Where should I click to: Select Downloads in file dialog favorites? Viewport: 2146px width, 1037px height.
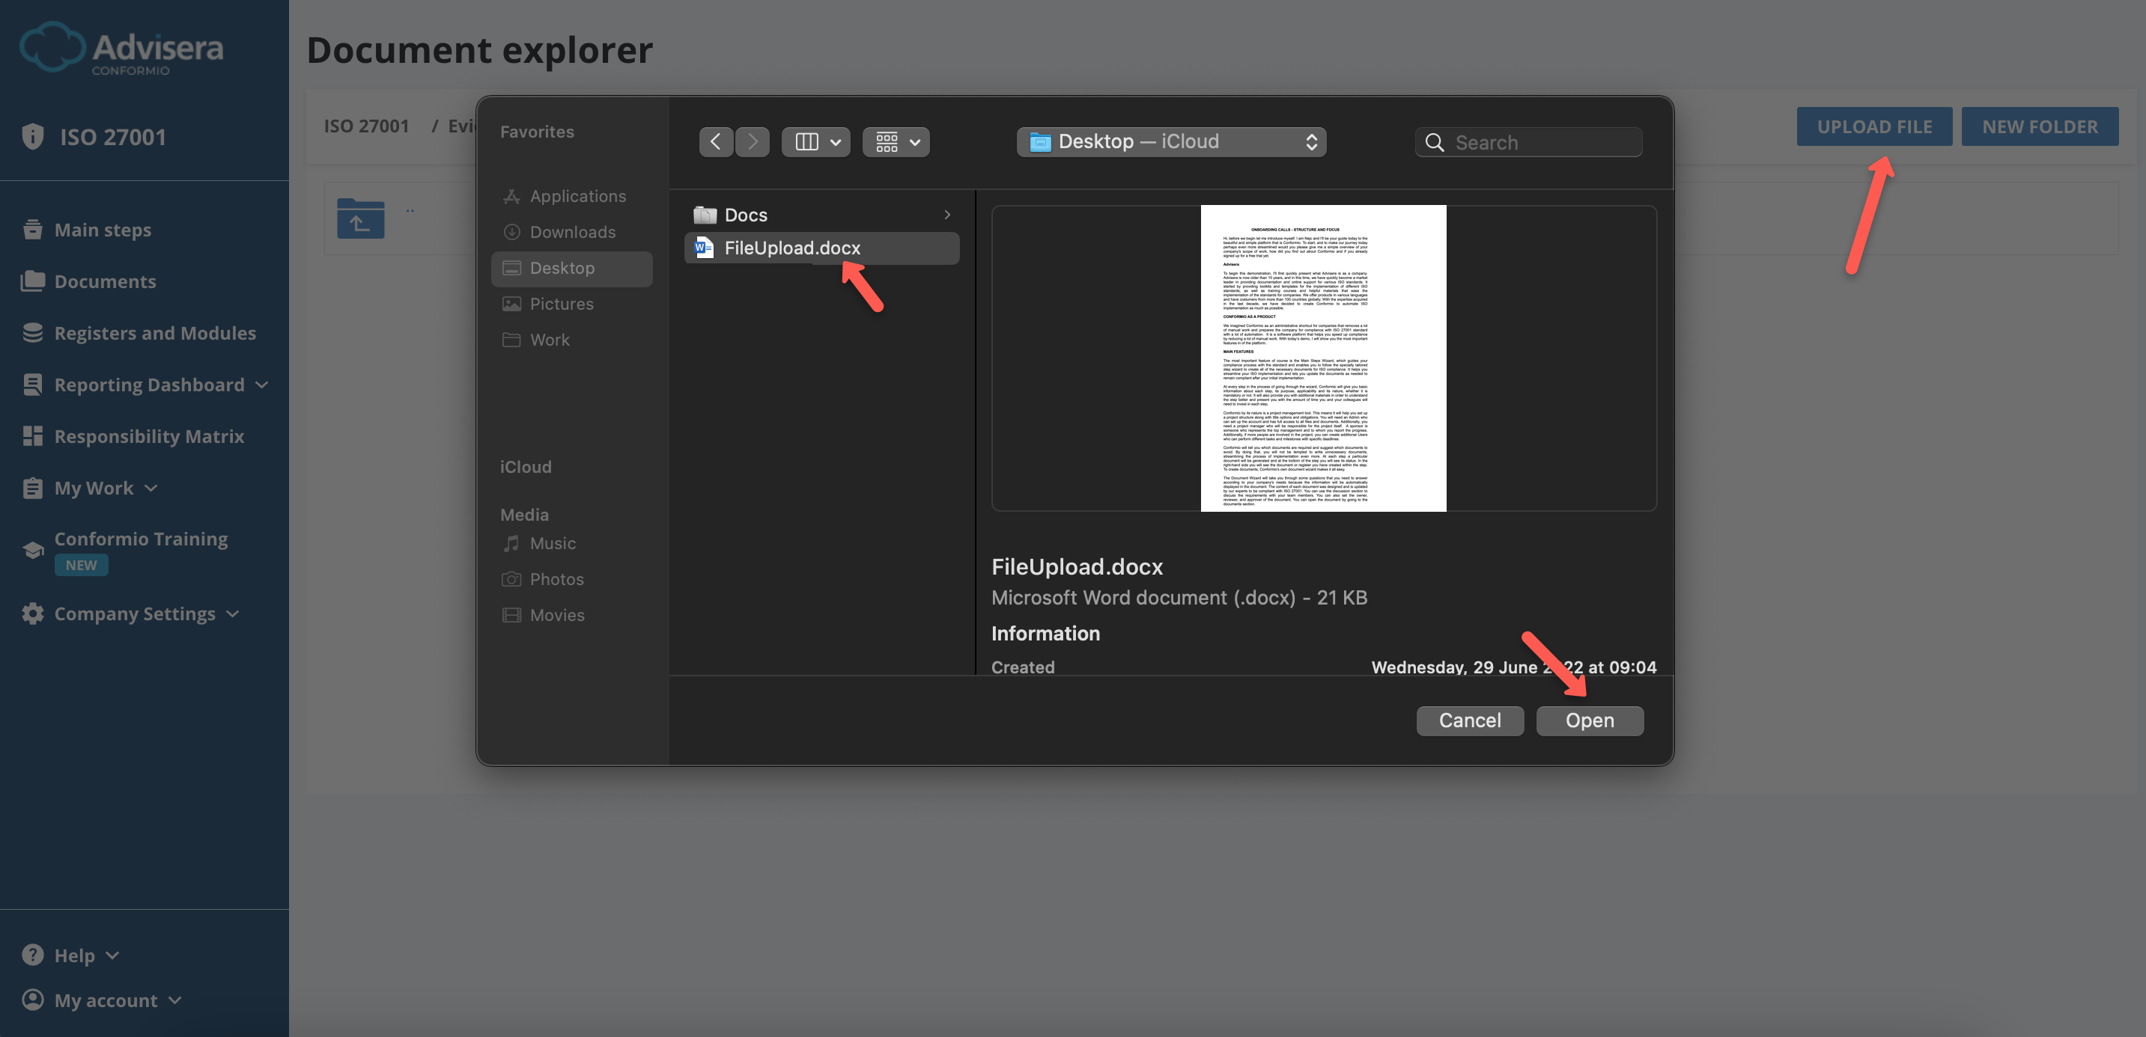click(573, 232)
